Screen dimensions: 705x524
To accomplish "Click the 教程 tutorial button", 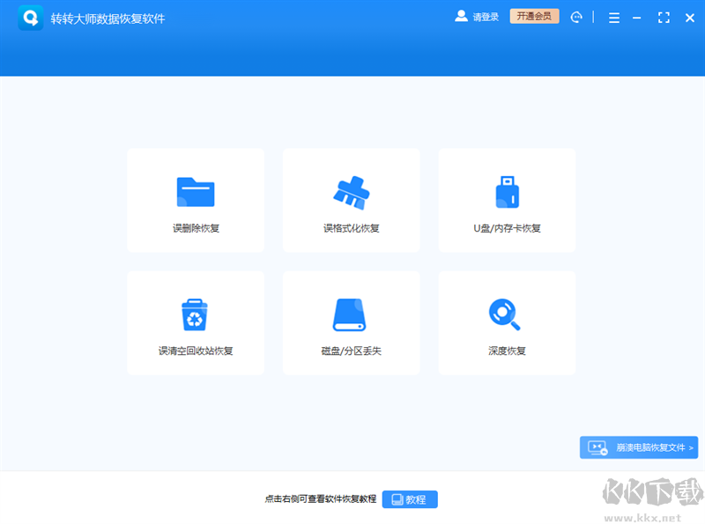I will pos(409,498).
